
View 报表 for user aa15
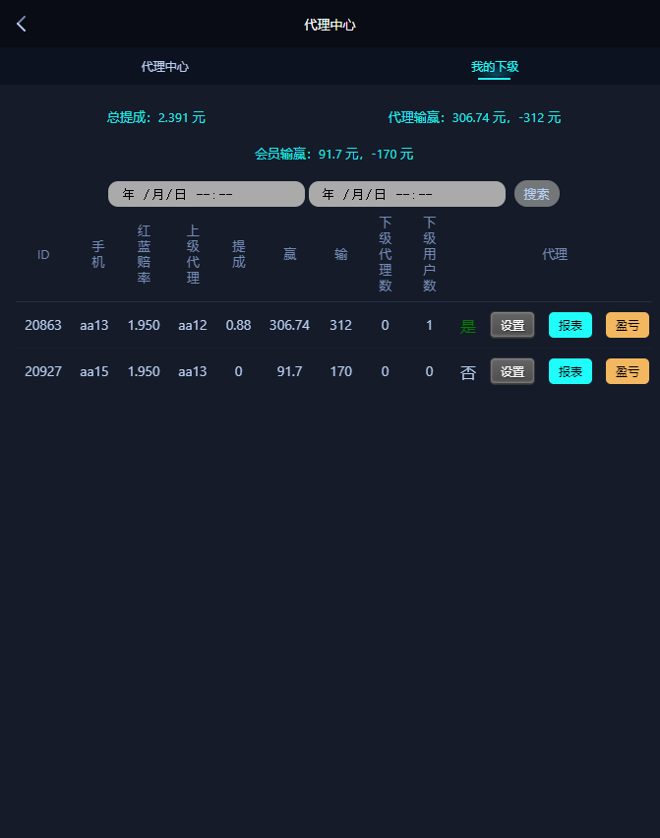pyautogui.click(x=570, y=371)
